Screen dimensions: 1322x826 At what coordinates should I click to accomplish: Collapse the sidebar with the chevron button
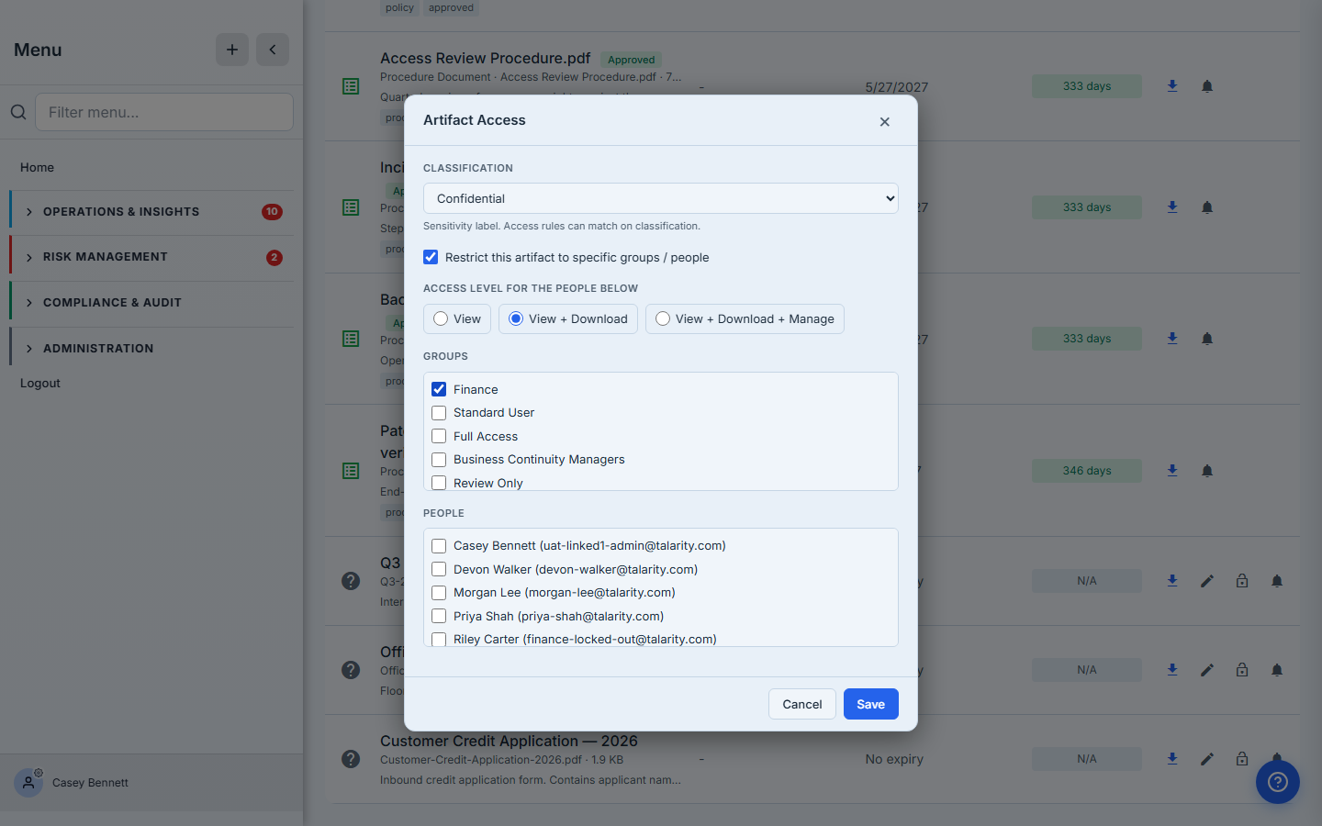tap(273, 50)
